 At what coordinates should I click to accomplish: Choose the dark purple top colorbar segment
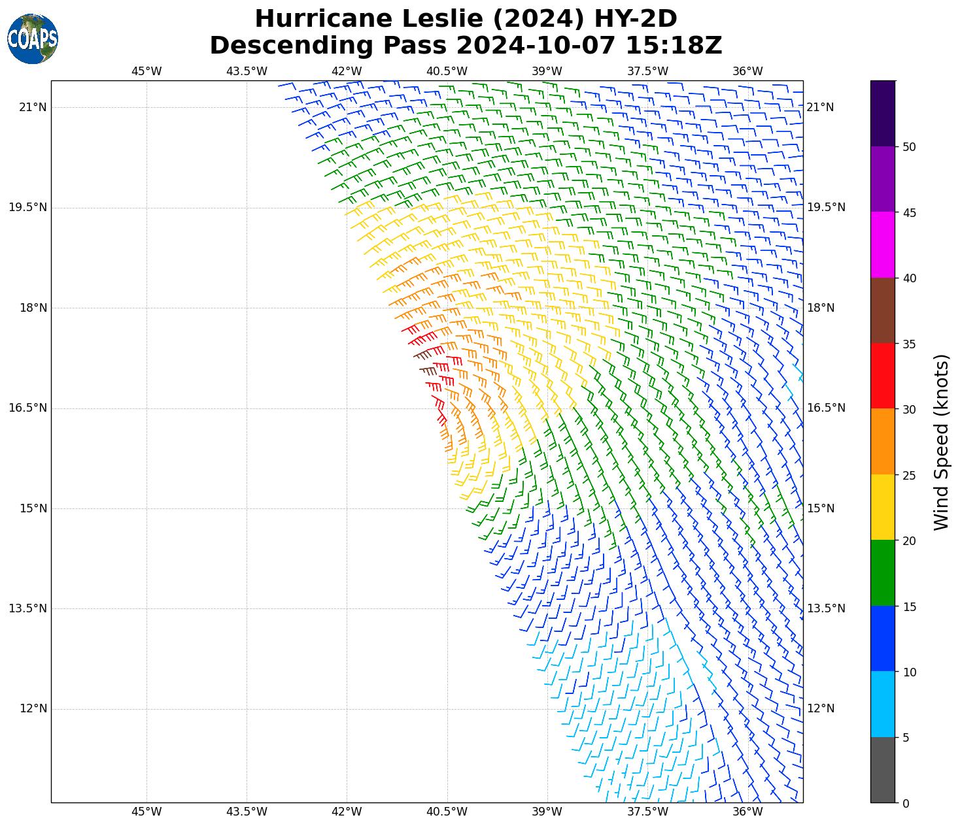(x=882, y=113)
